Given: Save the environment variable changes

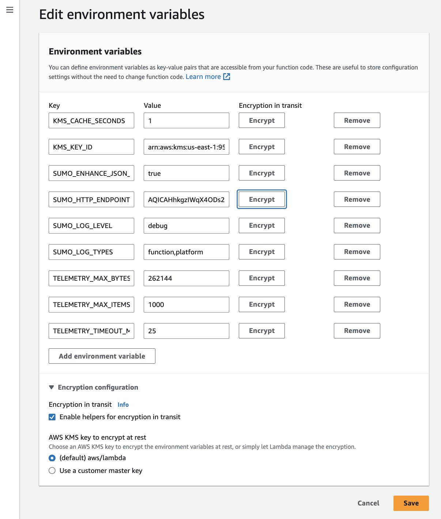Looking at the screenshot, I should coord(411,503).
